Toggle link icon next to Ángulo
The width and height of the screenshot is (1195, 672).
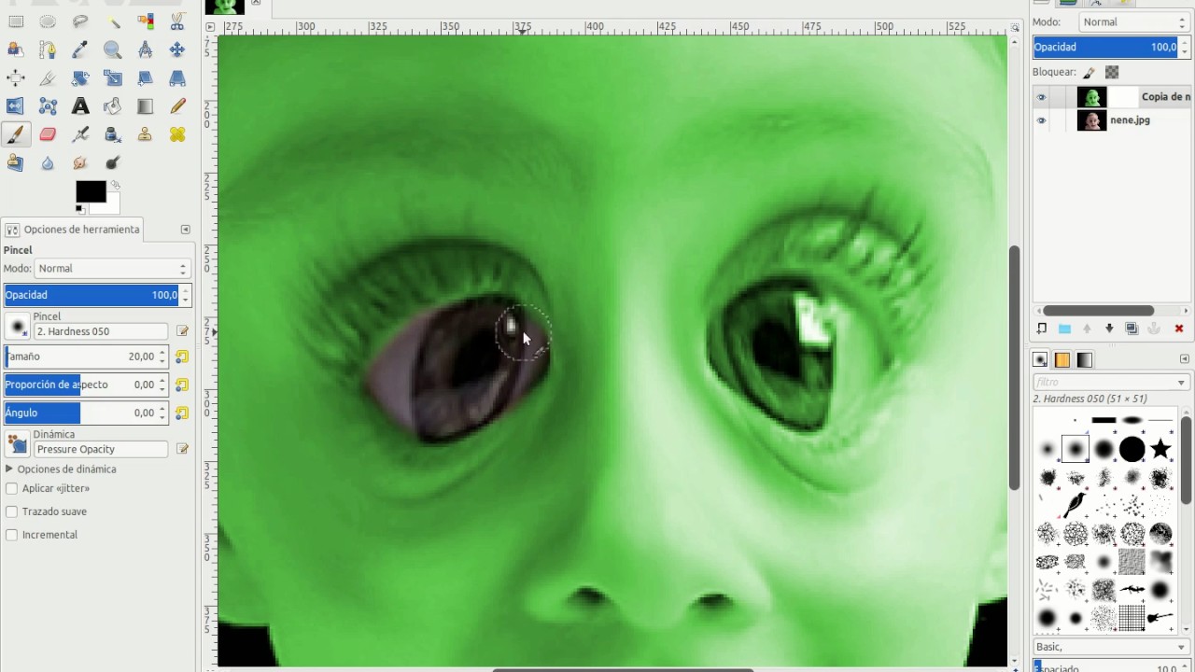(182, 413)
